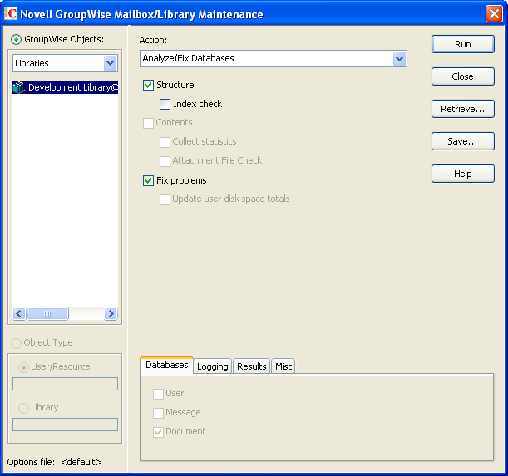Click the left scroll arrow of object list
The width and height of the screenshot is (508, 476).
click(x=19, y=313)
